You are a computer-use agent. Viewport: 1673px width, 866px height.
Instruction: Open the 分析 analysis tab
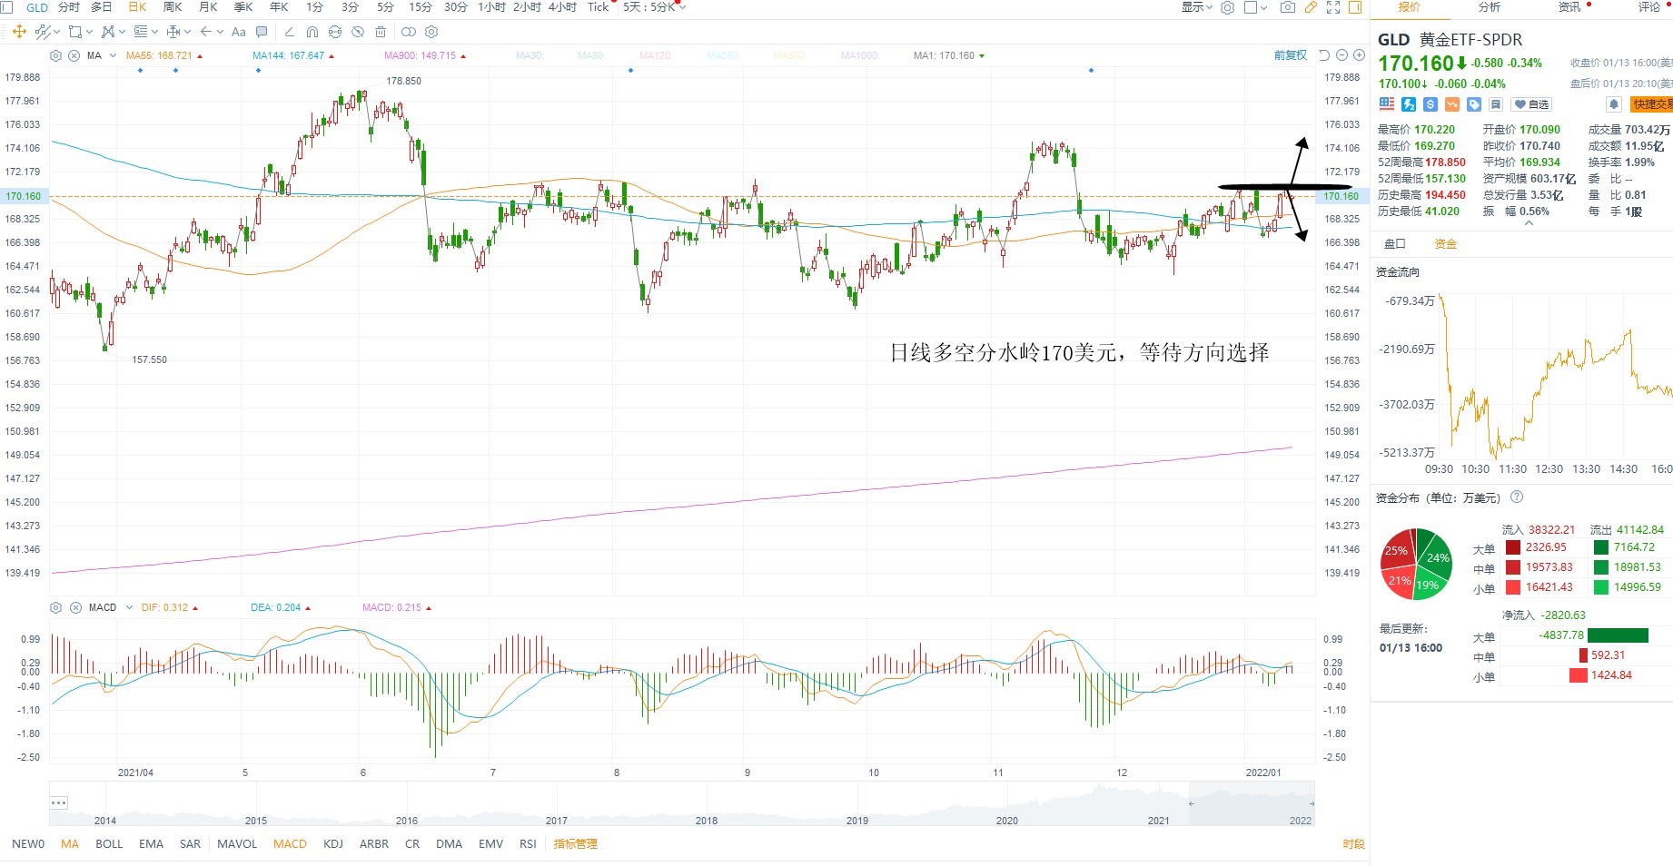1490,7
